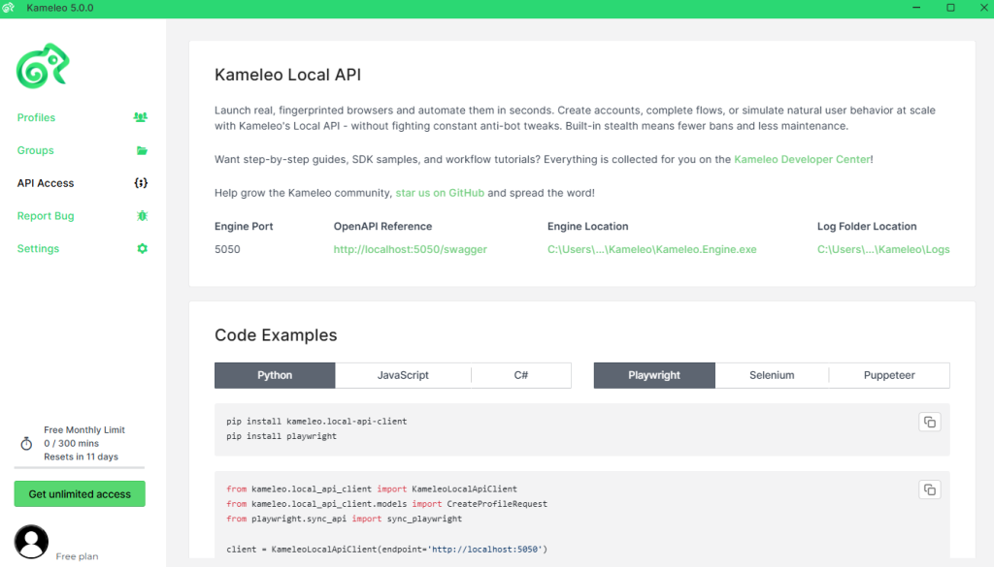Click the user avatar icon
994x567 pixels.
coord(31,542)
